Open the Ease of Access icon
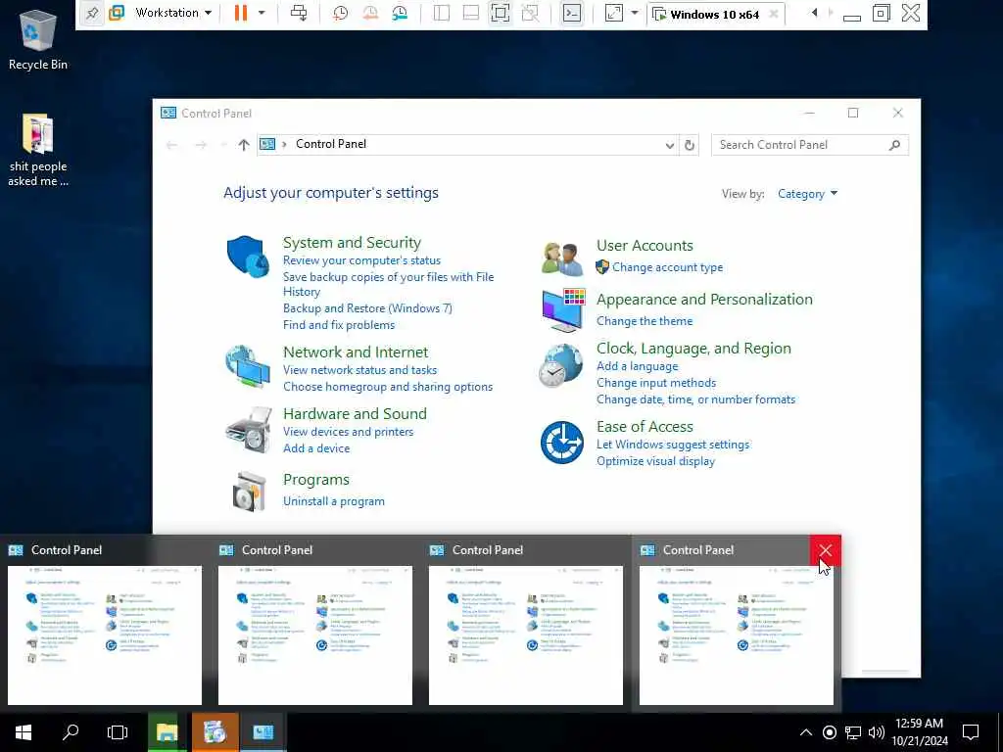Image resolution: width=1003 pixels, height=752 pixels. tap(561, 442)
